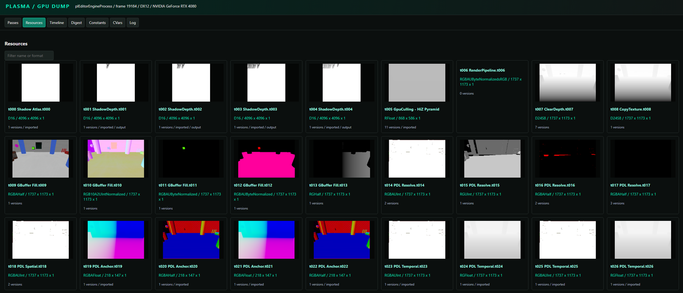Image resolution: width=683 pixels, height=293 pixels.
Task: Open t010 GBuffer Fill pink thumbnail
Action: (116, 159)
